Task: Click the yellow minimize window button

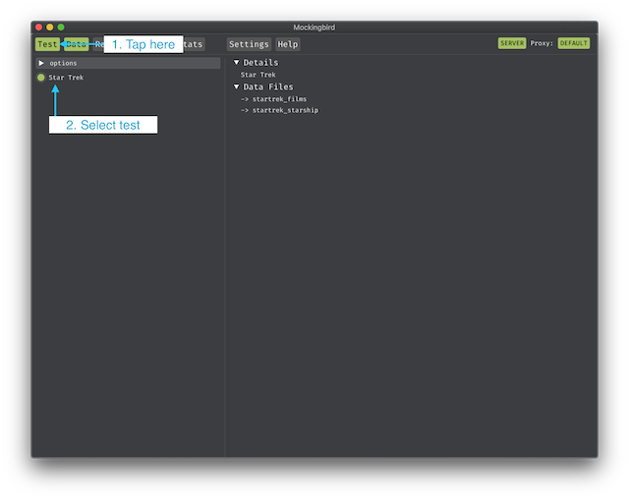Action: click(50, 27)
